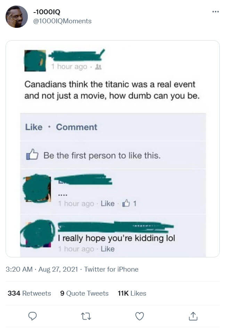Viewport: 225px width, 329px height.
Task: Open the @1000IQMoments handle
Action: tap(62, 21)
